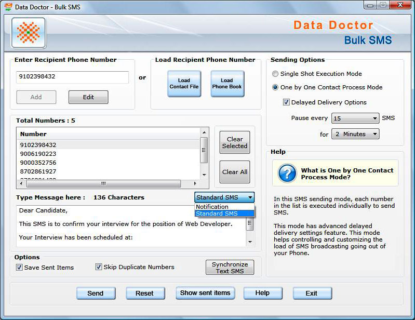Click the Load Phone Book button
Image resolution: width=415 pixels, height=320 pixels.
227,84
